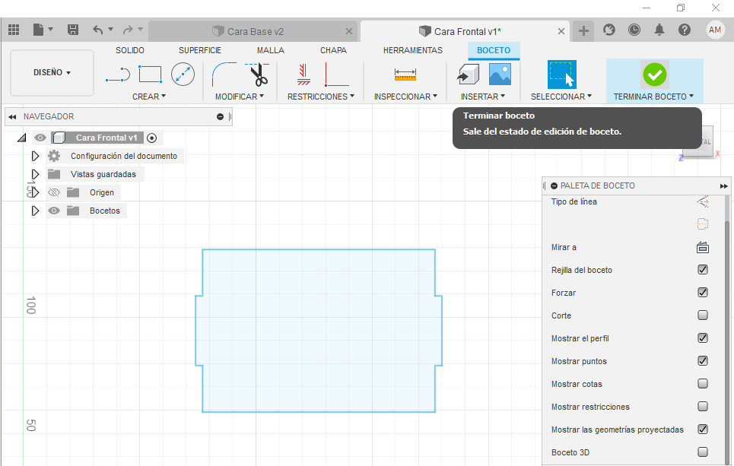Undo the last action
This screenshot has width=734, height=466.
coord(97,30)
